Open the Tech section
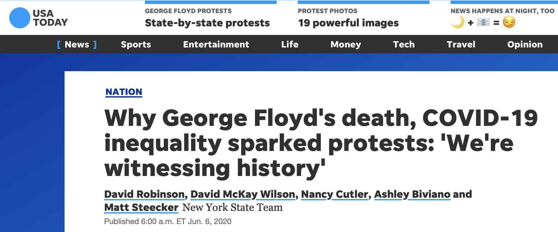The height and width of the screenshot is (232, 558). point(404,44)
